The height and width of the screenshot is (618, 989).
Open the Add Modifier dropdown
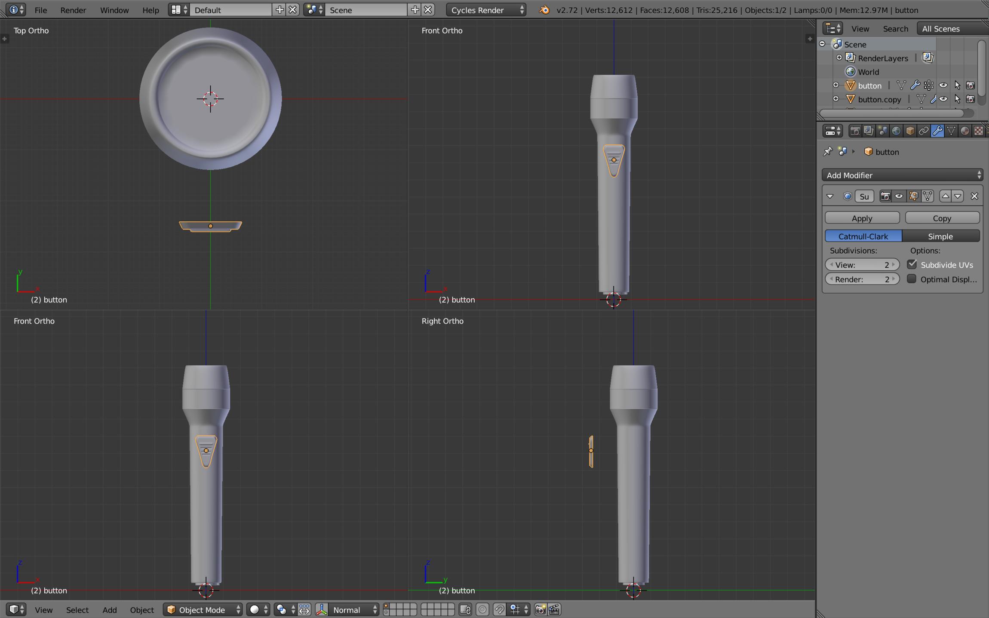click(x=903, y=175)
